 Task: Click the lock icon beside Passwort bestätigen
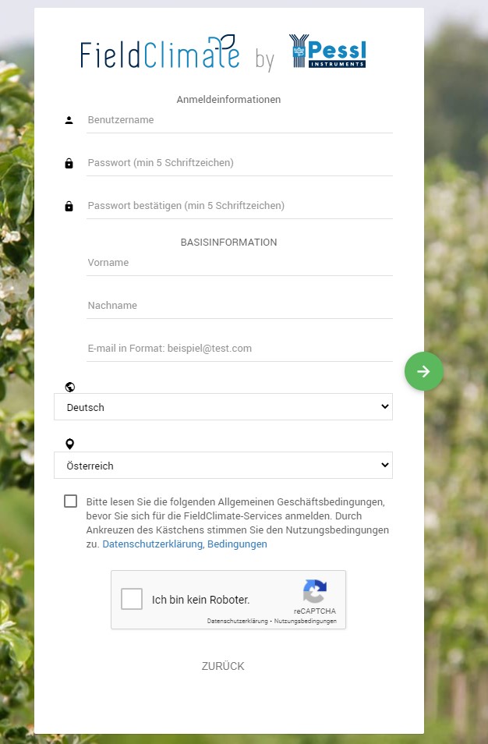(x=69, y=206)
